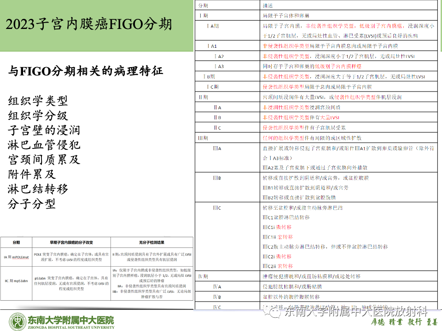Click the '描述' column header
The height and width of the screenshot is (331, 442).
[268, 6]
